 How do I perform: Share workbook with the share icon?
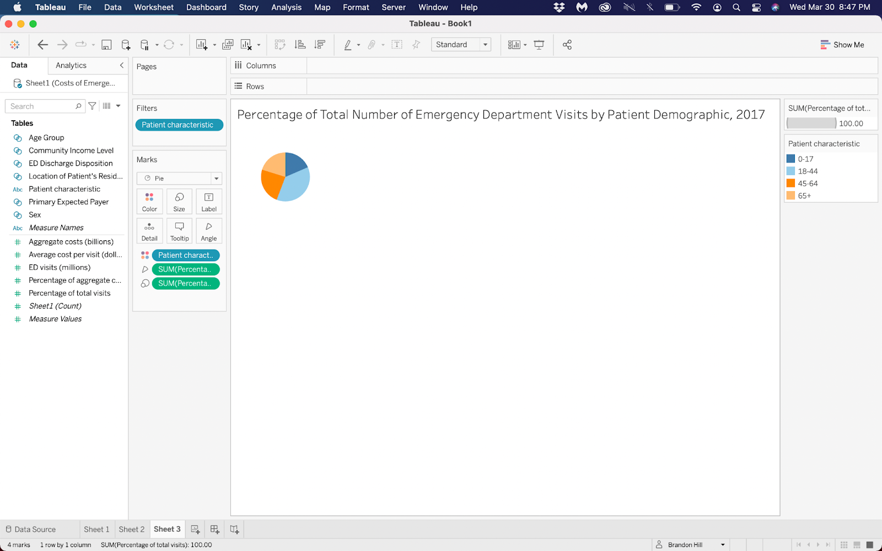coord(567,45)
